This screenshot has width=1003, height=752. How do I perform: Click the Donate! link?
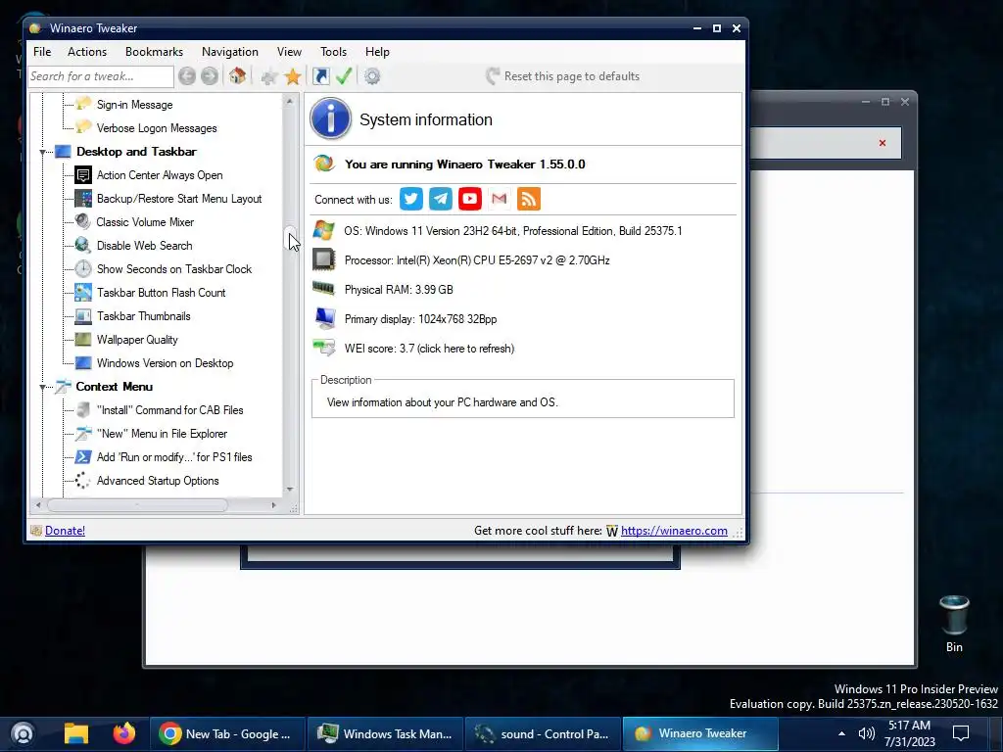coord(66,531)
